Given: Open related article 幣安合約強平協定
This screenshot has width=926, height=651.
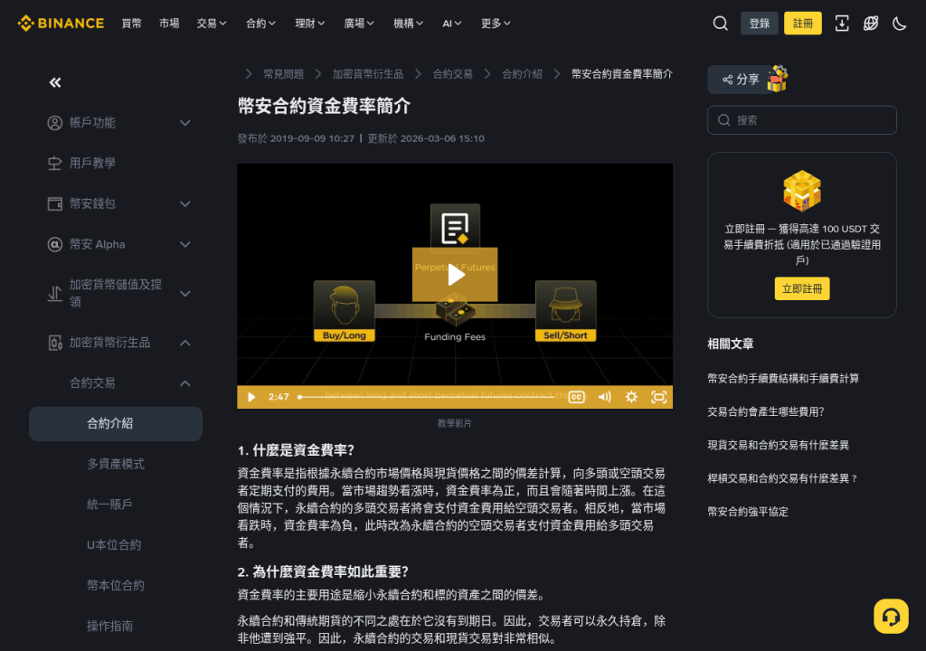Looking at the screenshot, I should [748, 512].
